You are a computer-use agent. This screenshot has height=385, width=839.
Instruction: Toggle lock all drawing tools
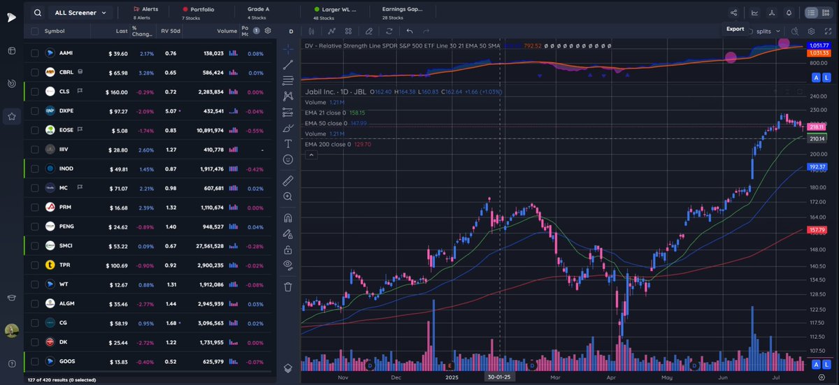[x=288, y=249]
